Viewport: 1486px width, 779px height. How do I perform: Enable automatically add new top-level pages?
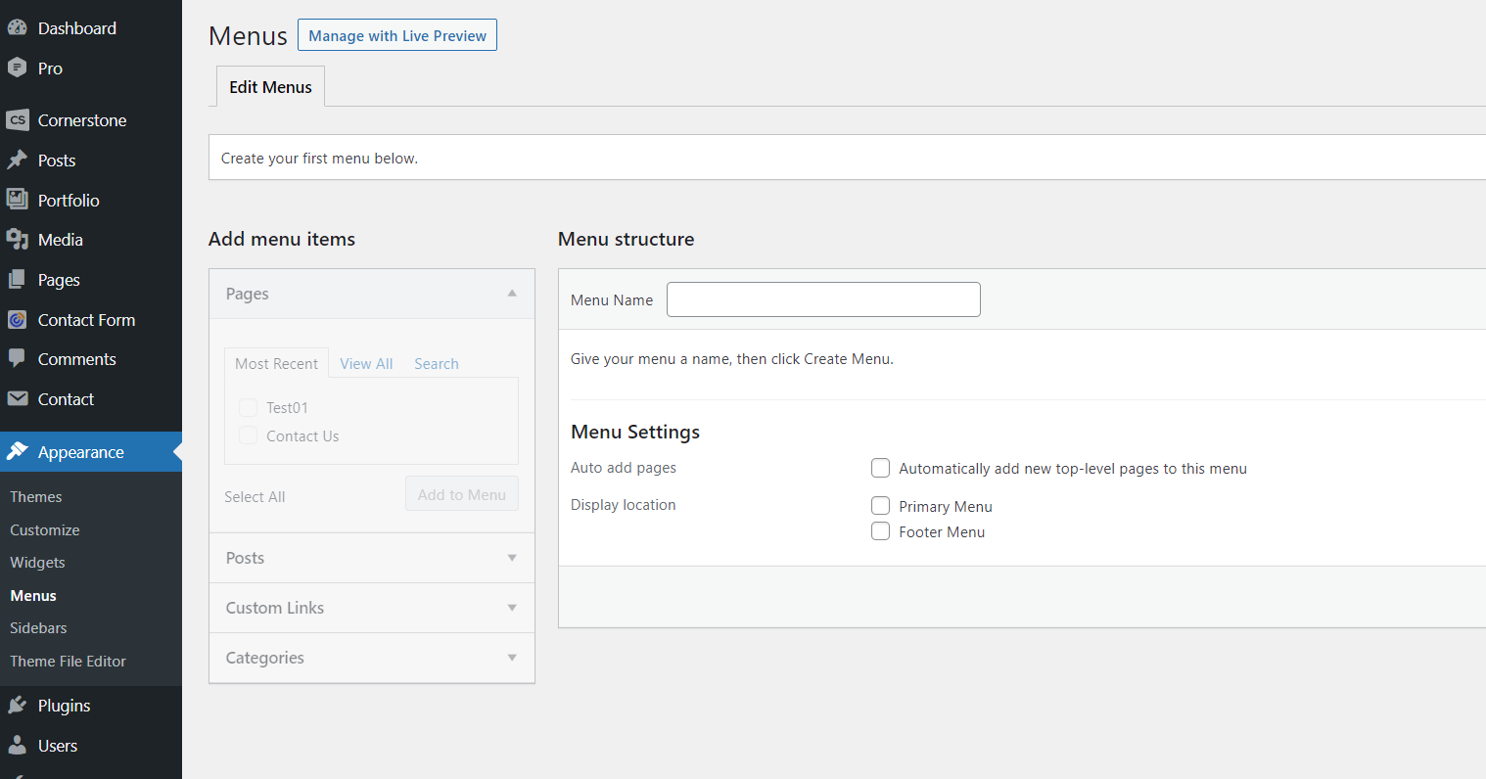pyautogui.click(x=881, y=468)
